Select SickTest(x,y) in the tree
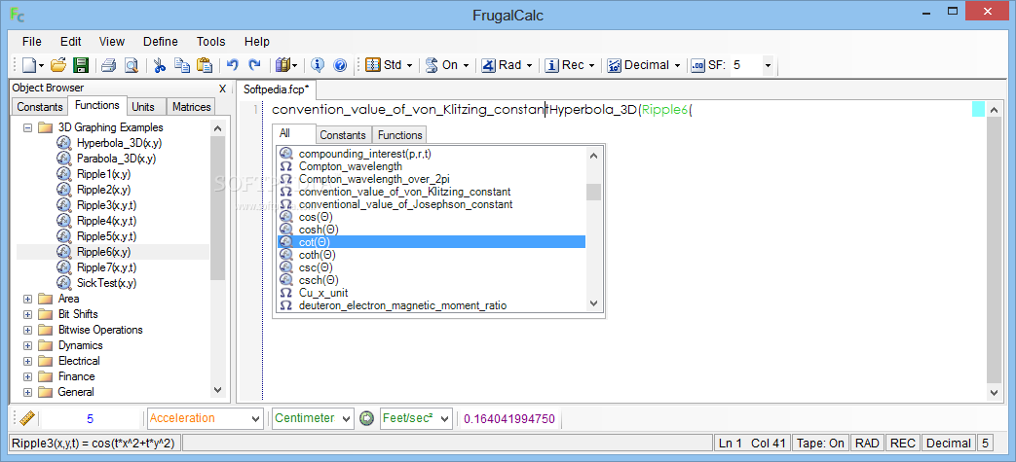Viewport: 1016px width, 462px height. pos(106,283)
